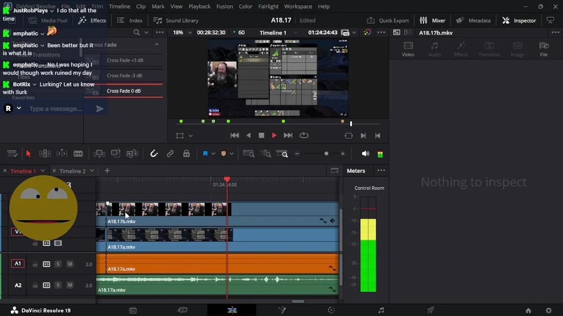Activate the Trim Edit Mode tool
Screen dimensions: 563x316
coord(45,154)
